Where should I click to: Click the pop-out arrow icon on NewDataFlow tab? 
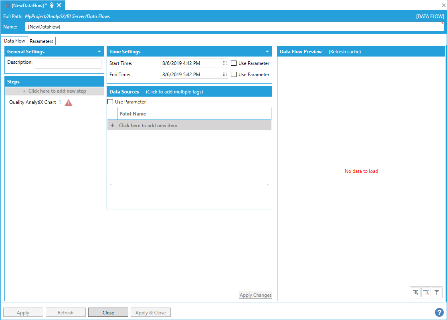coord(52,5)
